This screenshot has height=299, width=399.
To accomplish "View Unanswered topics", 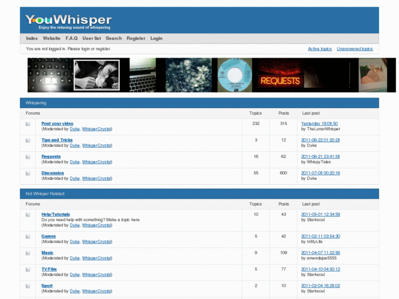I will [x=355, y=49].
